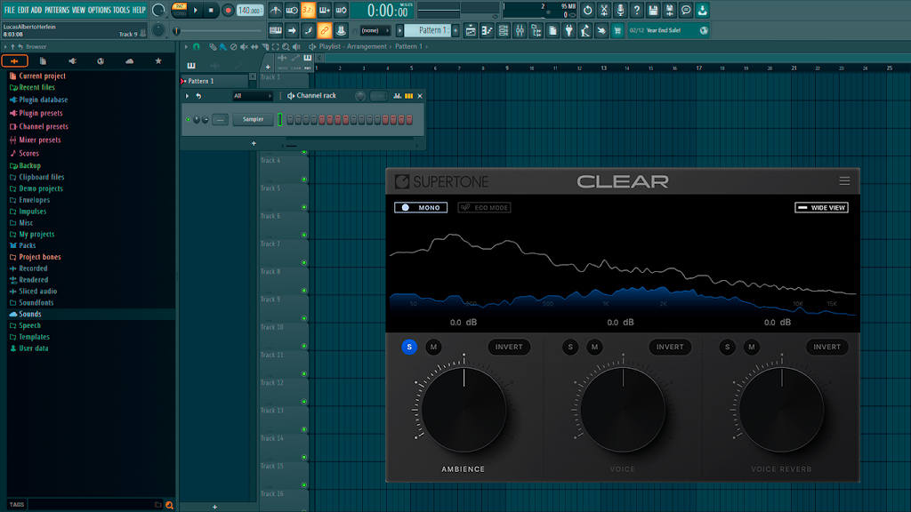Click the microphone one-click recording icon
Screen dimensions: 911x512
(x=620, y=10)
